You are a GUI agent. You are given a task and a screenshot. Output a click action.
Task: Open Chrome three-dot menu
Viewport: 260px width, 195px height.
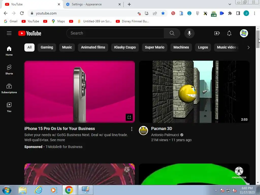coord(254,13)
